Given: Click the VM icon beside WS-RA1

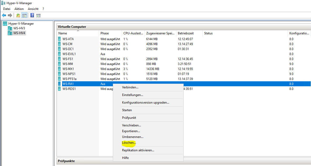Looking at the screenshot, I should [59, 84].
